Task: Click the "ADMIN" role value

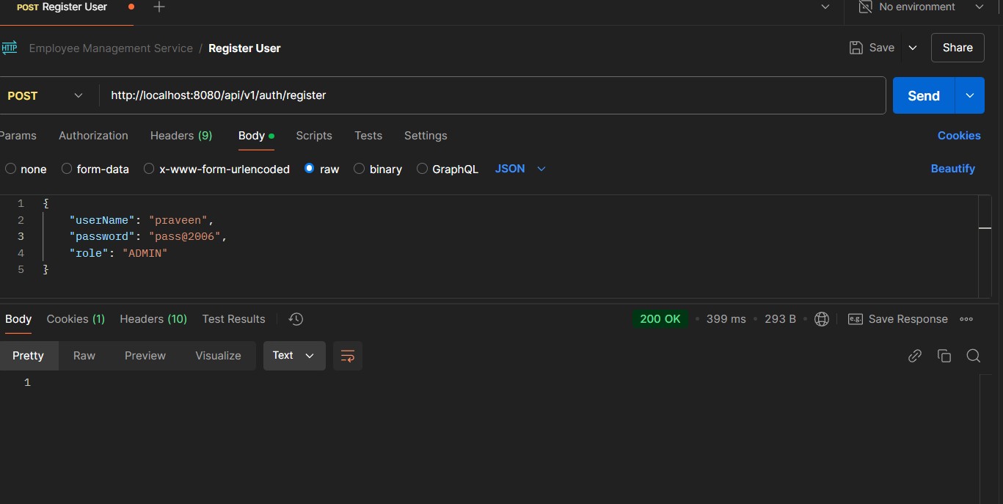Action: click(x=145, y=253)
